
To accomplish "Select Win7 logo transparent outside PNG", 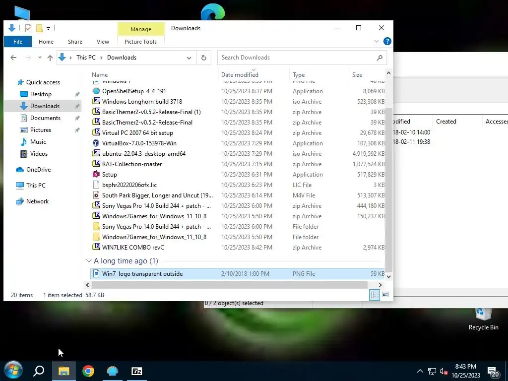I will pos(238,274).
